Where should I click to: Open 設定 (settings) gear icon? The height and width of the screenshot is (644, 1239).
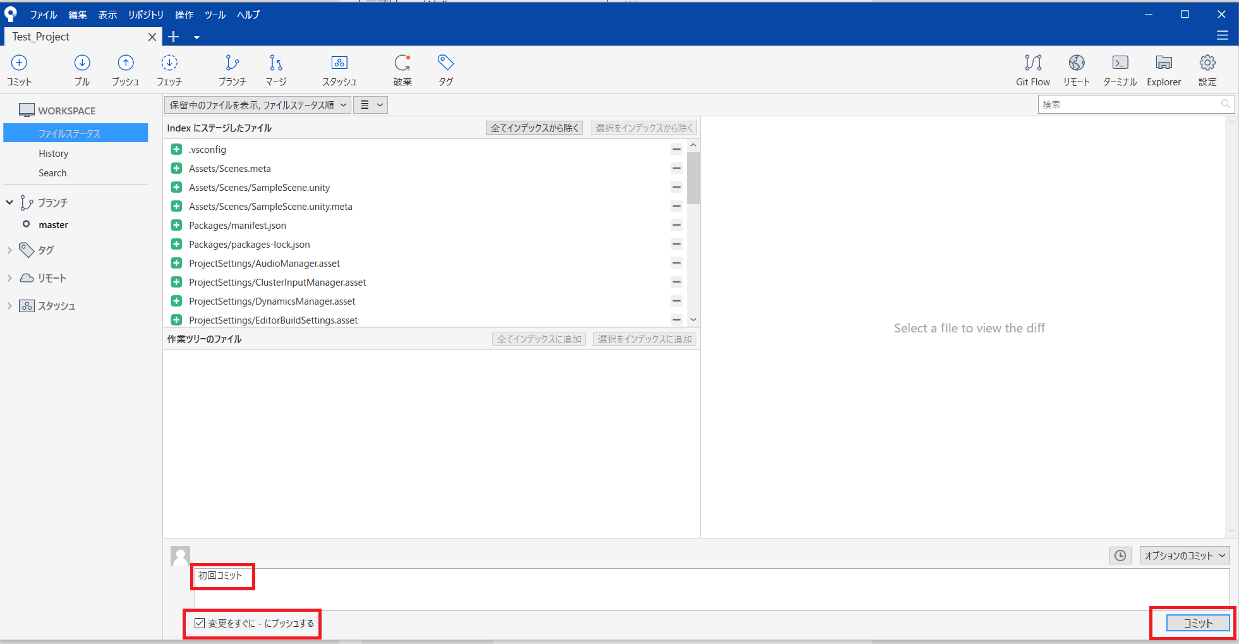coord(1207,70)
